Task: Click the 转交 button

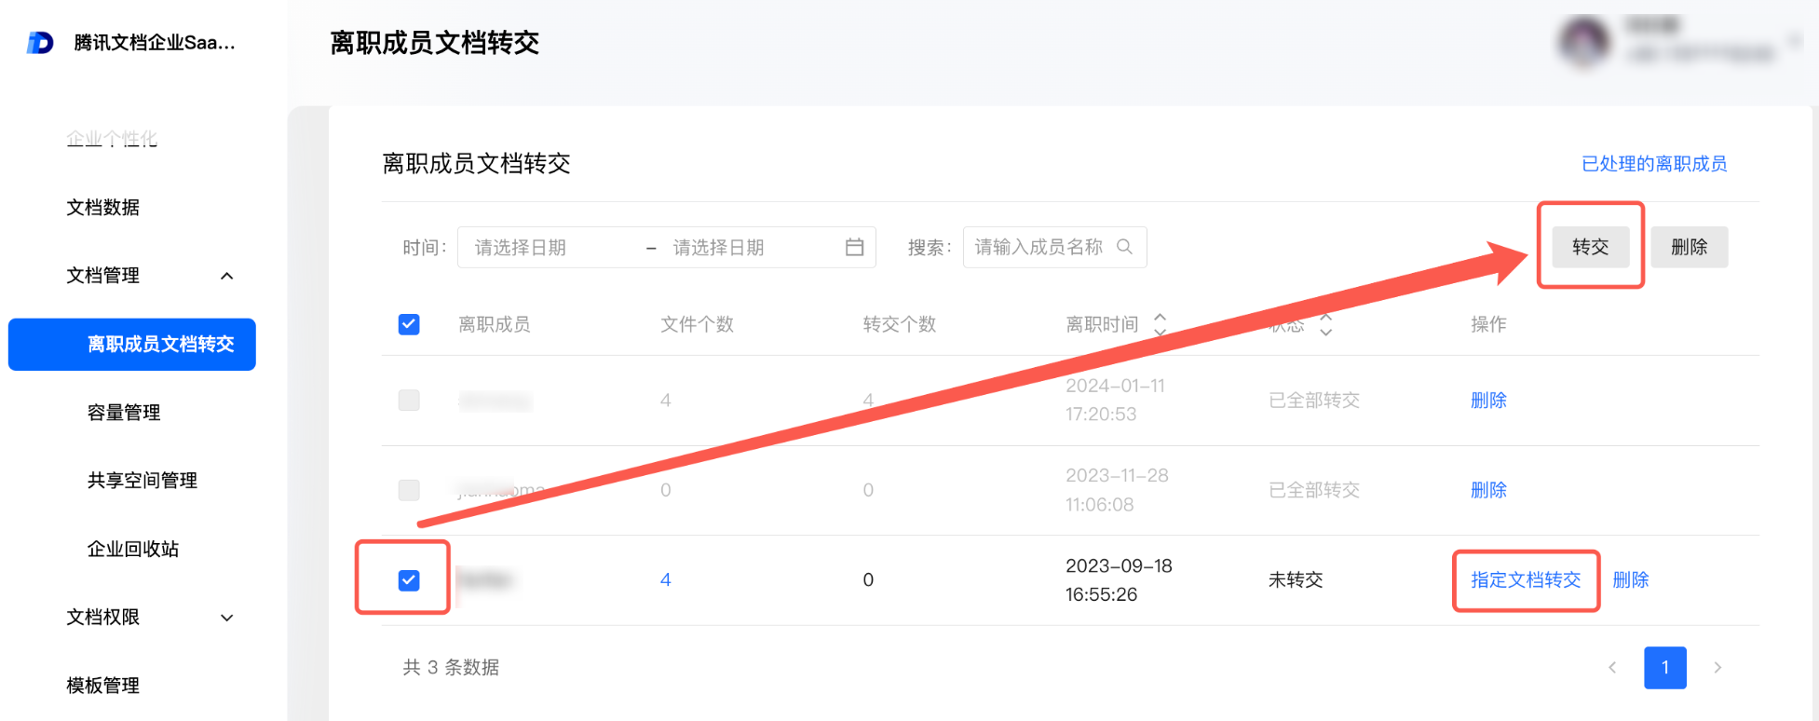Action: tap(1590, 247)
